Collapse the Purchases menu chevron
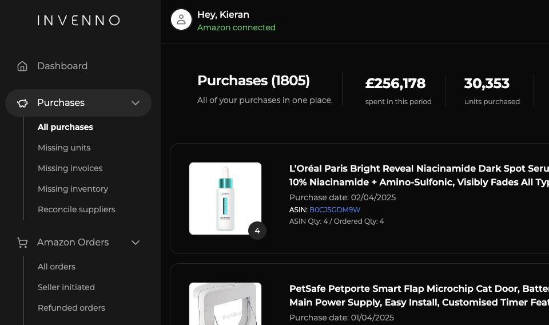The height and width of the screenshot is (325, 549). click(x=136, y=103)
